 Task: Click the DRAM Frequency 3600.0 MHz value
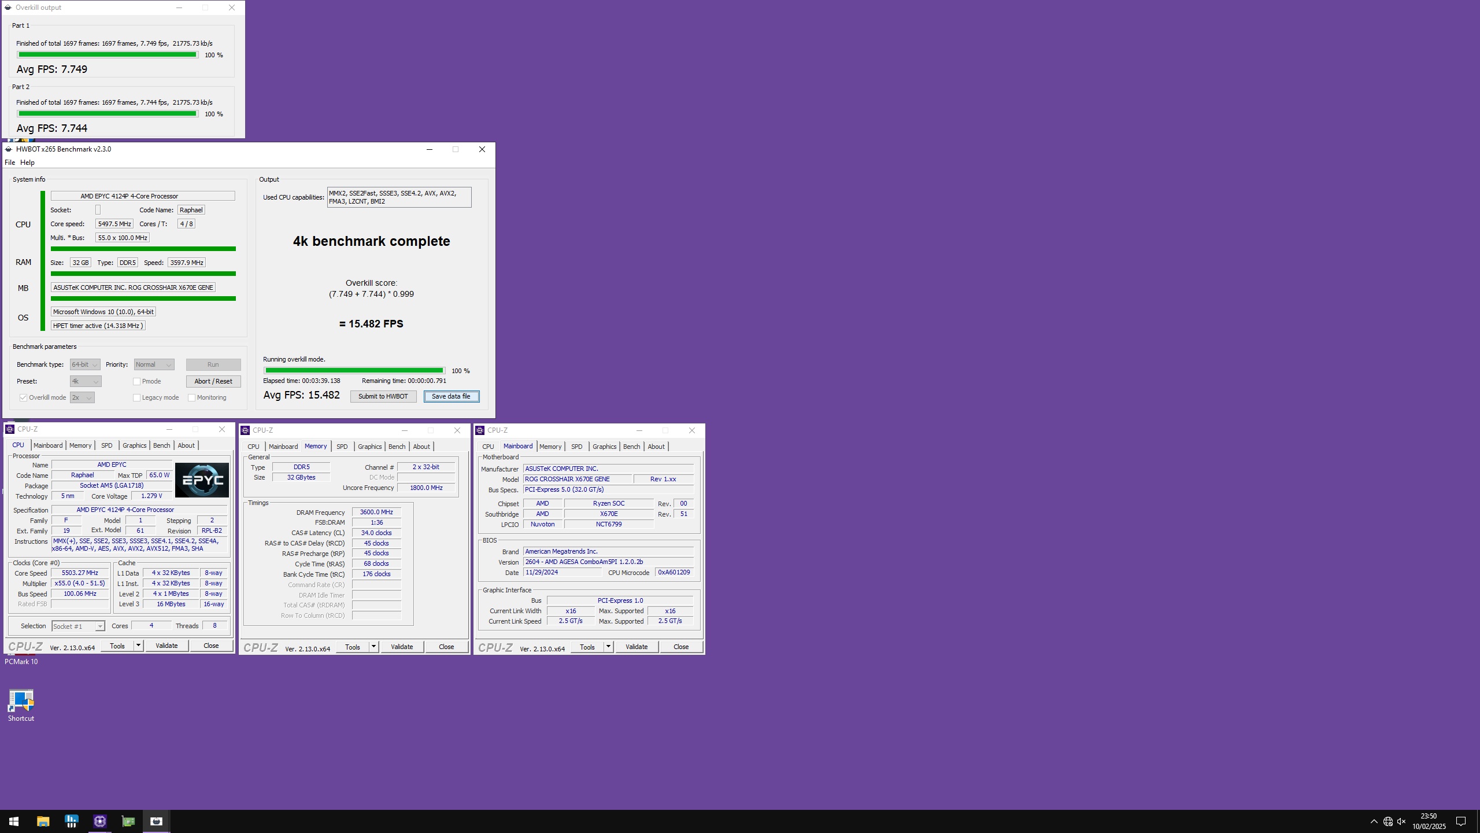[x=376, y=513]
